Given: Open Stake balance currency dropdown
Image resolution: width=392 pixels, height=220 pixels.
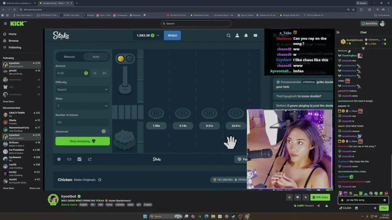Looking at the screenshot, I should [148, 35].
